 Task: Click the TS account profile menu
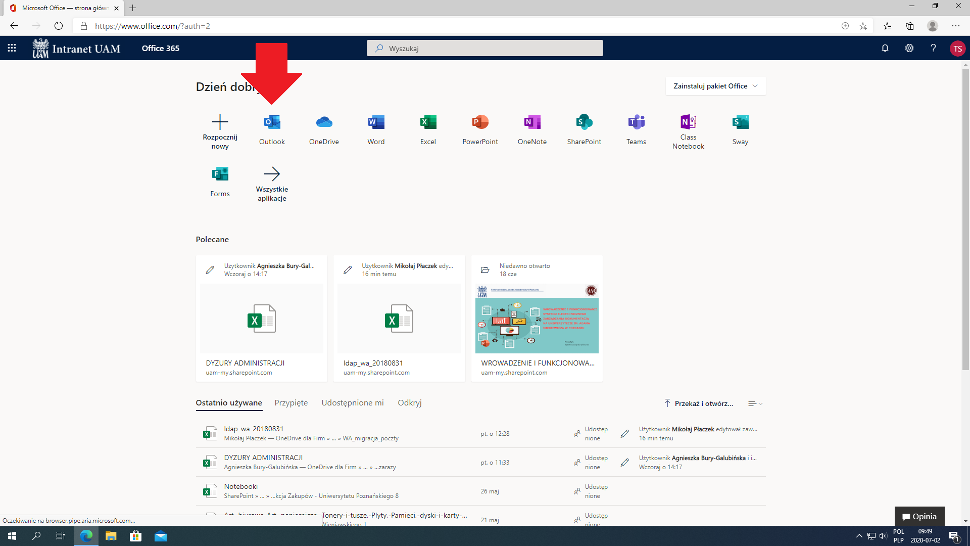tap(957, 49)
